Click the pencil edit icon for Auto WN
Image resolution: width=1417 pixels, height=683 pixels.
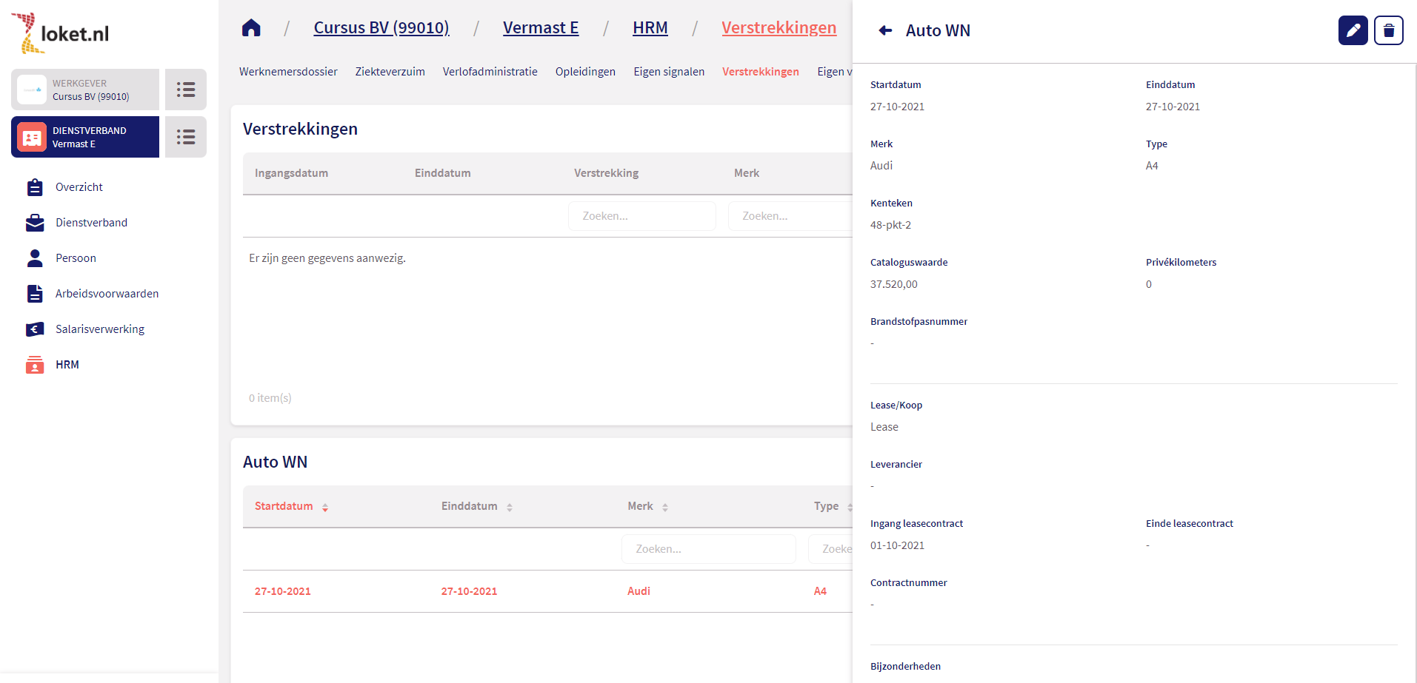(1353, 30)
